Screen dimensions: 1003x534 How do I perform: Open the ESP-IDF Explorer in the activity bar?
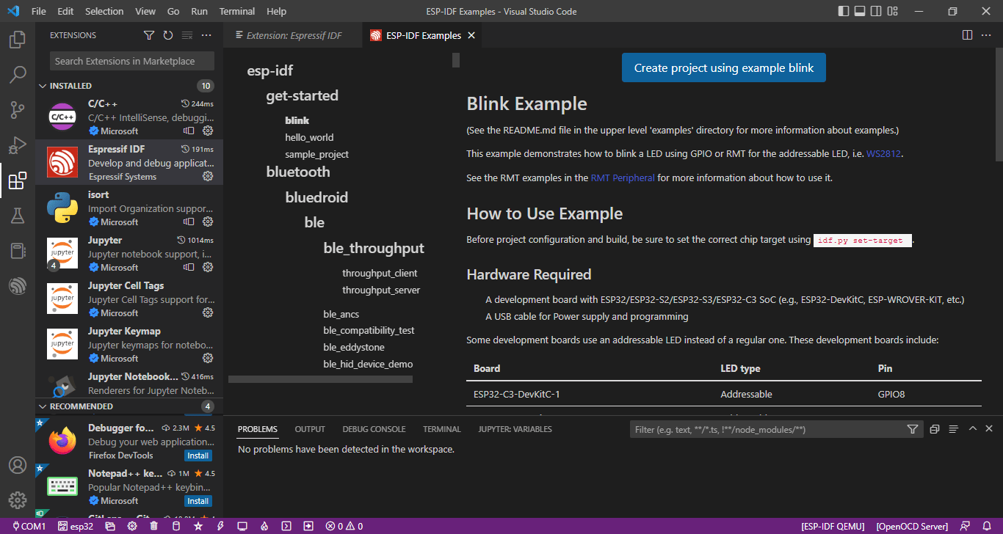18,286
